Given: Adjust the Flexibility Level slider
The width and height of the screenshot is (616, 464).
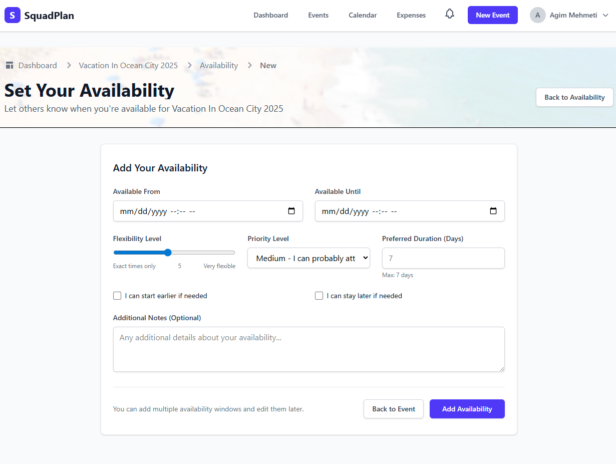Looking at the screenshot, I should click(167, 253).
